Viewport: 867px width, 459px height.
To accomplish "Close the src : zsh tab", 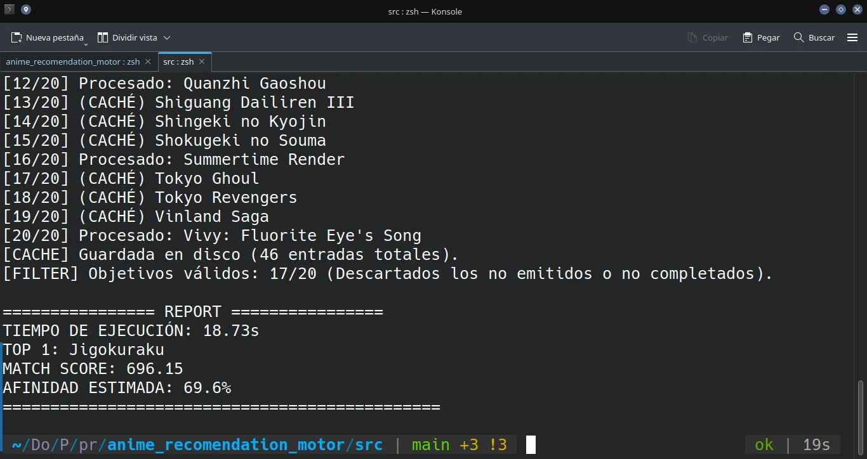I will (202, 62).
